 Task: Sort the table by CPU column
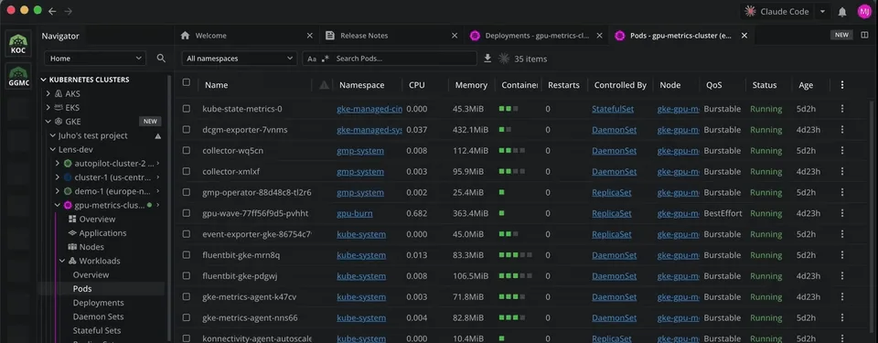coord(417,85)
